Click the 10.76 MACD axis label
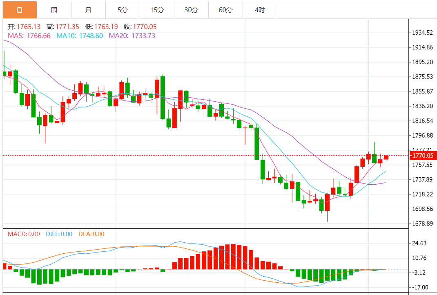Image resolution: width=437 pixels, height=295 pixels. point(419,258)
